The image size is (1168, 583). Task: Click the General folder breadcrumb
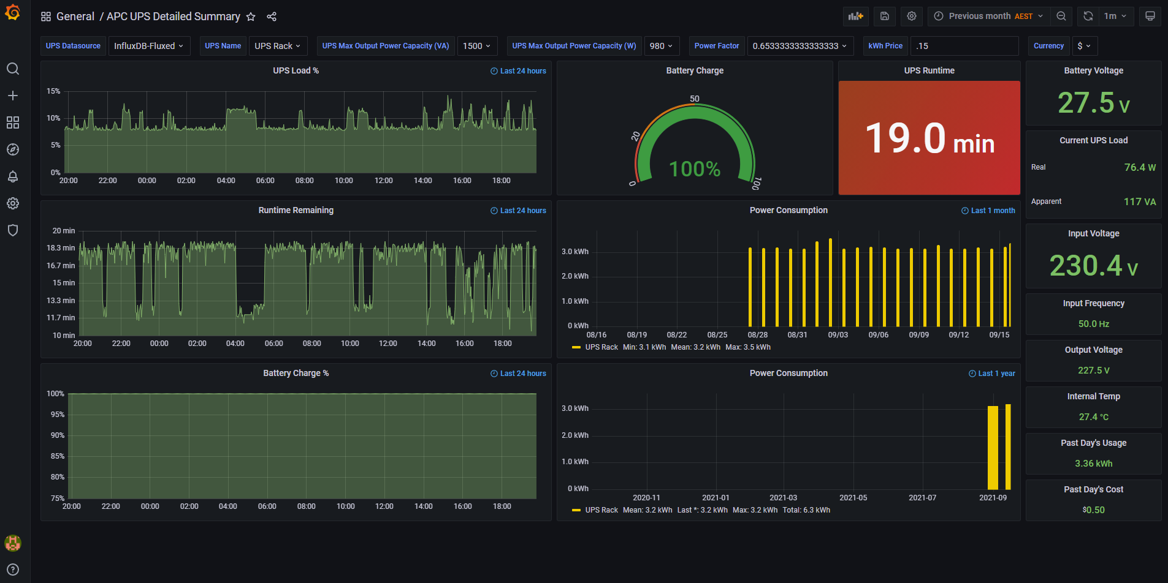75,17
